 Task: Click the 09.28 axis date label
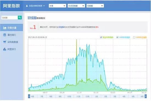[x=62, y=92]
